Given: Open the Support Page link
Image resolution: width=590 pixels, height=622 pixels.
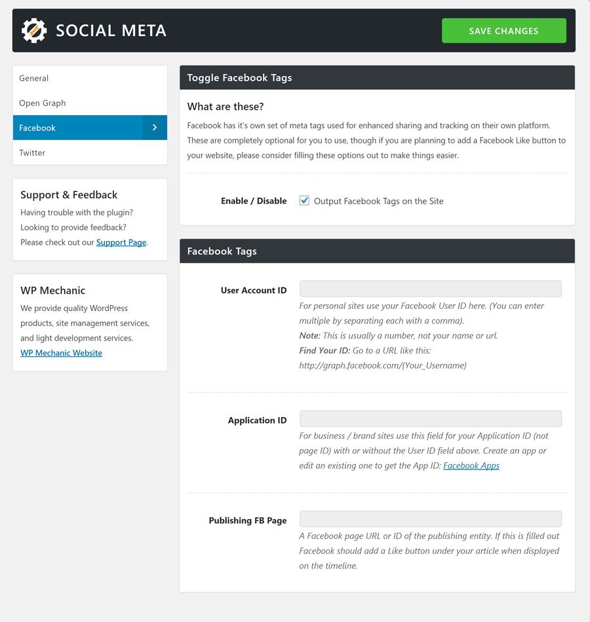Looking at the screenshot, I should [121, 242].
